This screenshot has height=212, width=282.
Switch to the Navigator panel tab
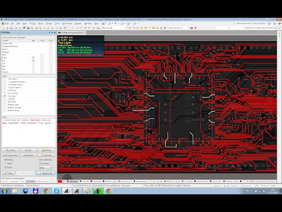[15, 181]
